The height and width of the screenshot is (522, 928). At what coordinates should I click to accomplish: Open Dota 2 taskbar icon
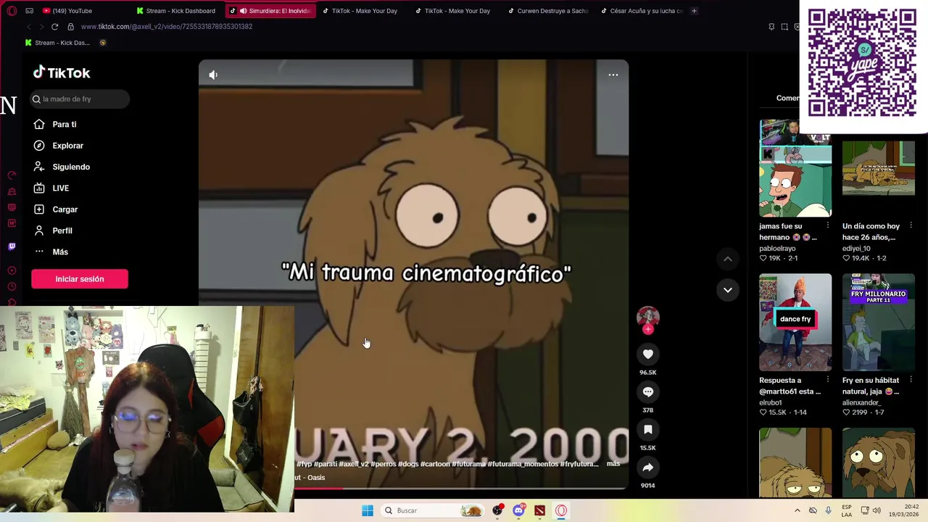coord(539,510)
